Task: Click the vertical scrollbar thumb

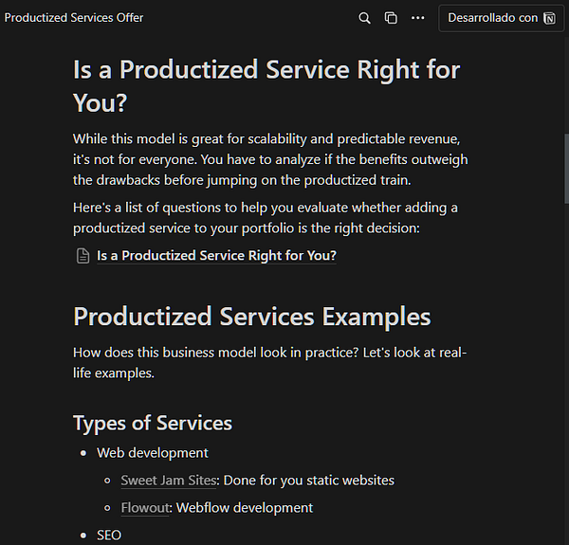Action: tap(565, 171)
